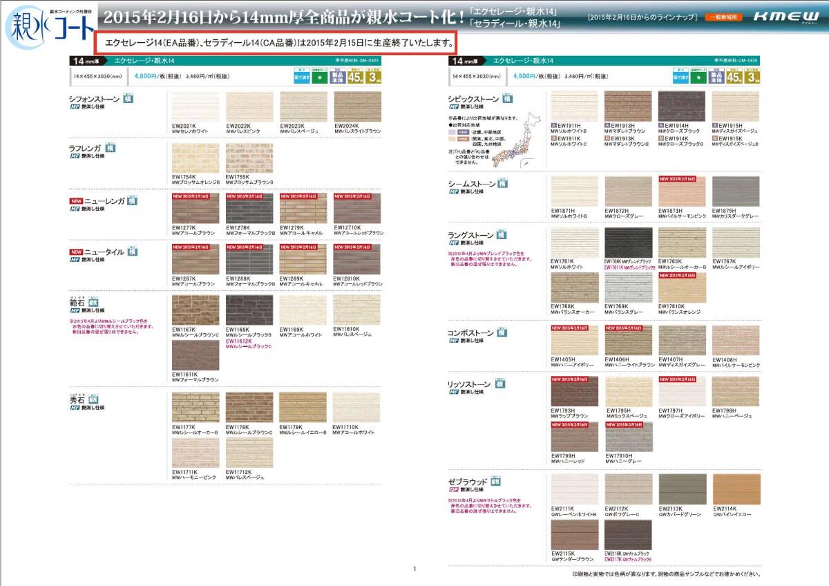Click the 秀石 series heading
The image size is (829, 586).
point(77,399)
